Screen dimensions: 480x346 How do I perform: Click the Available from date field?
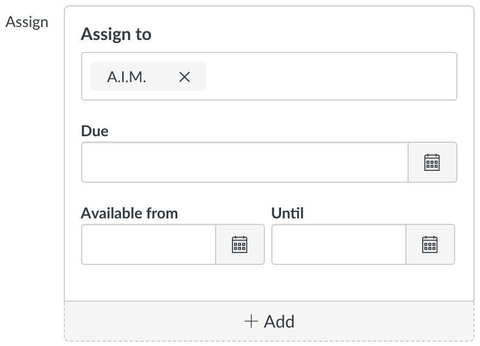click(149, 244)
